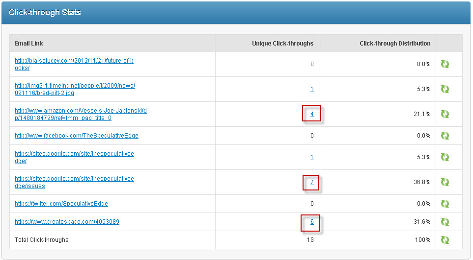View the 7 click-throughs for issues page
The width and height of the screenshot is (473, 260).
point(312,182)
